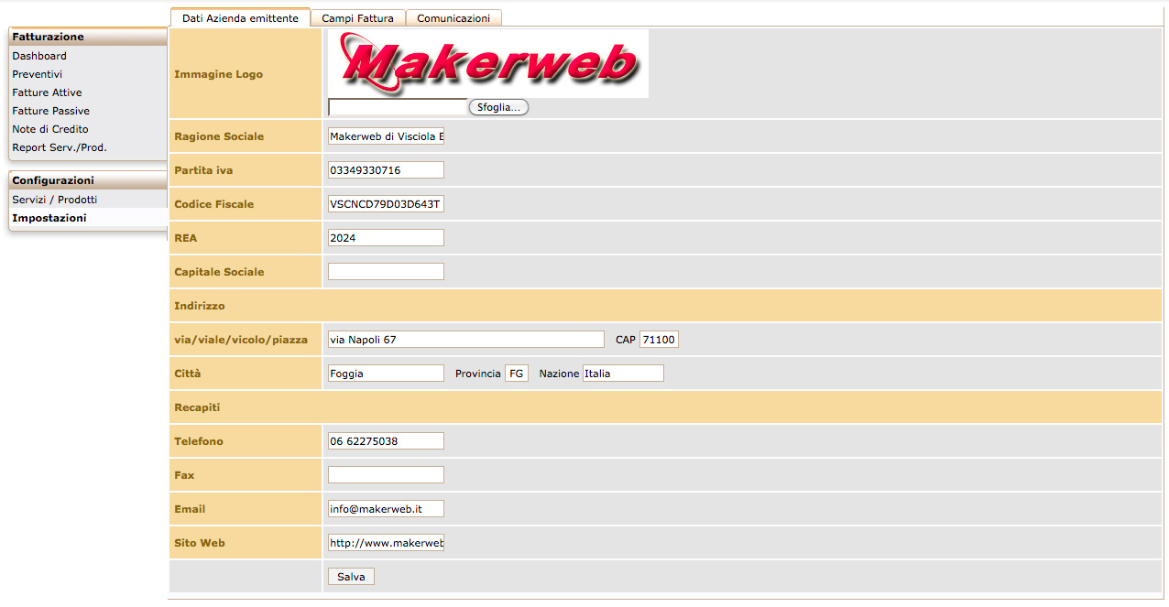Viewport: 1169px width, 607px height.
Task: Focus the Città field
Action: click(386, 374)
